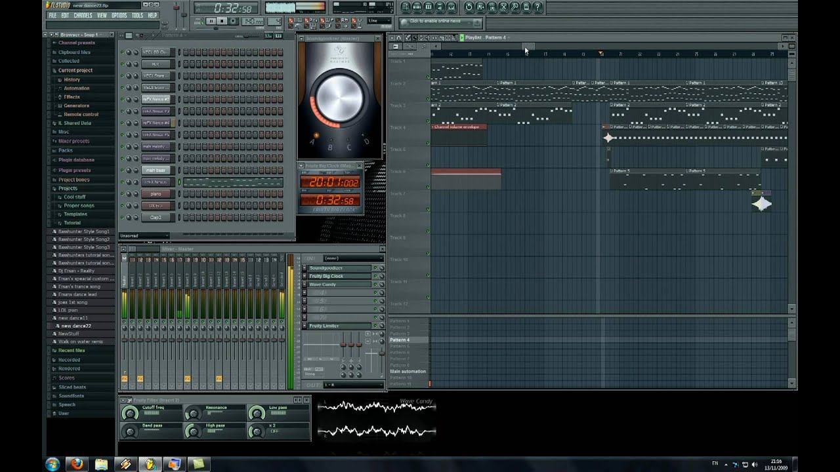Expand Channel presets folder in Browser
Screen dimensions: 840x472
76,43
